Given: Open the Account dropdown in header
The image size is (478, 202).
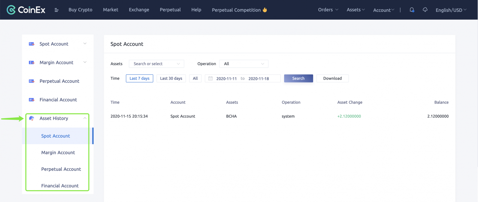Looking at the screenshot, I should 384,10.
